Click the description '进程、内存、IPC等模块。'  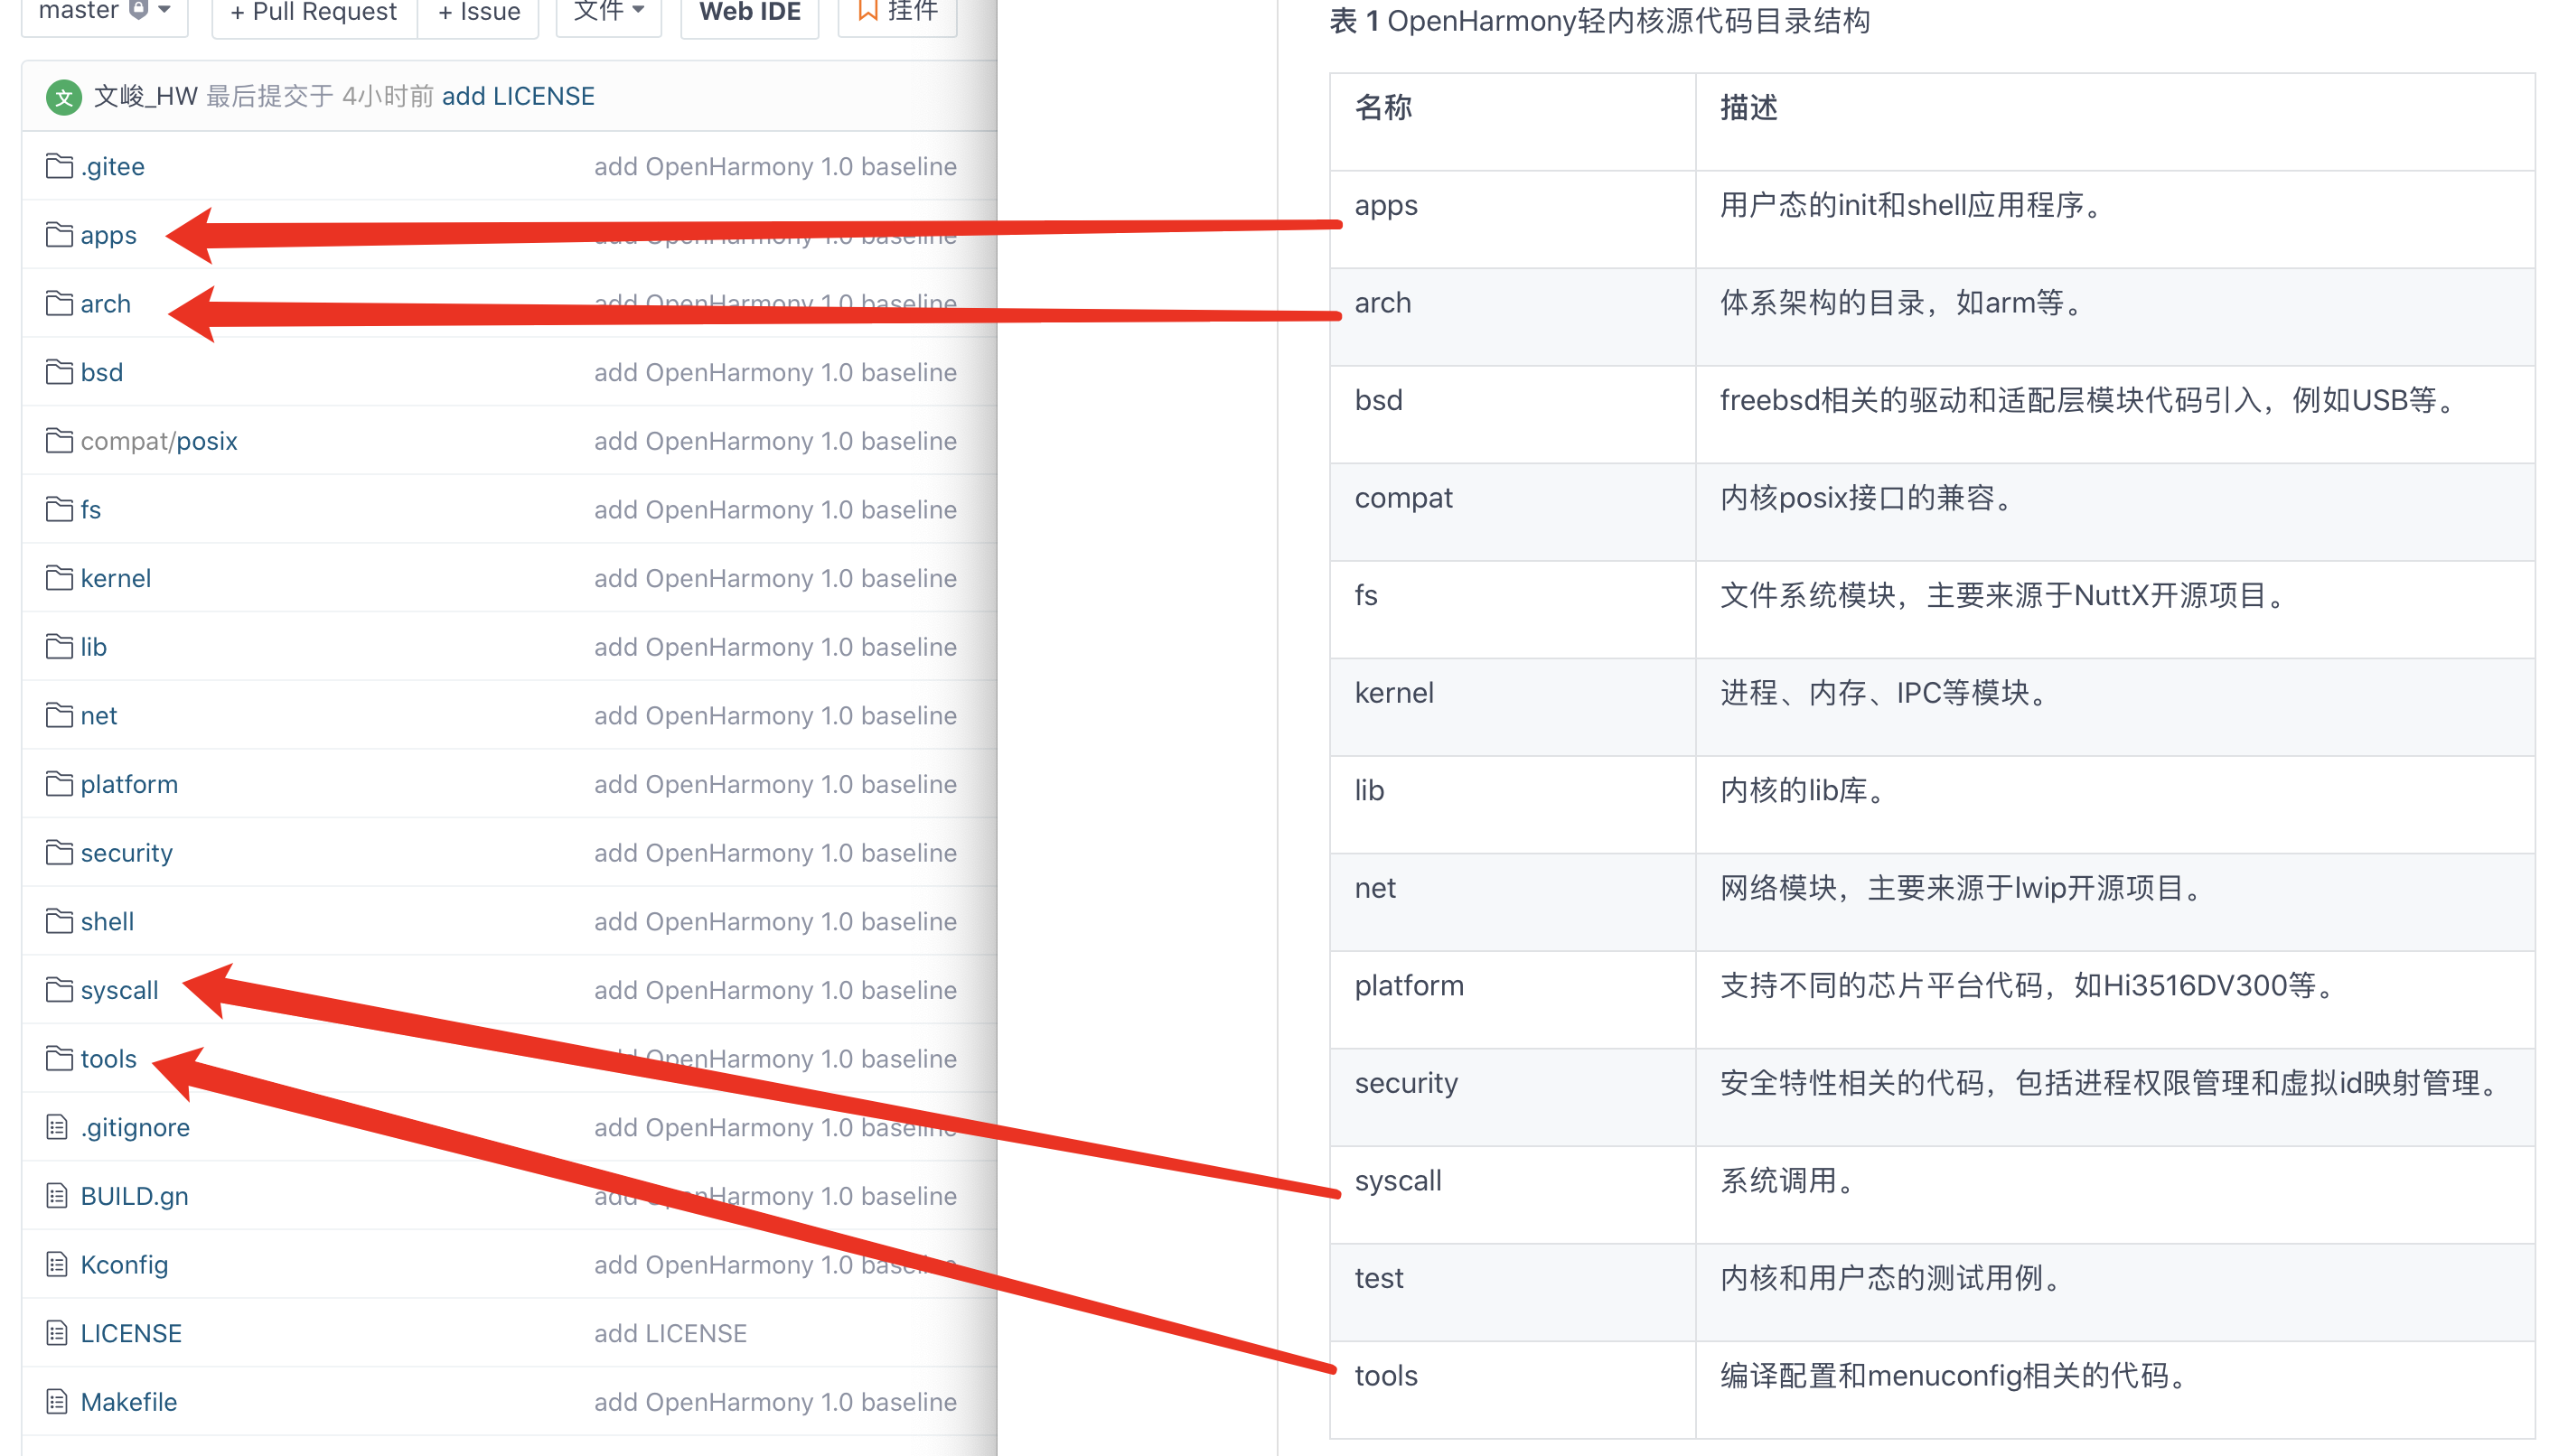pyautogui.click(x=1885, y=692)
